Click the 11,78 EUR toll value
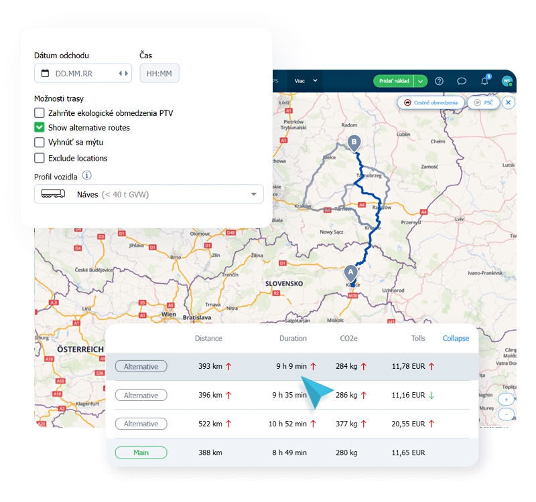 (x=408, y=366)
